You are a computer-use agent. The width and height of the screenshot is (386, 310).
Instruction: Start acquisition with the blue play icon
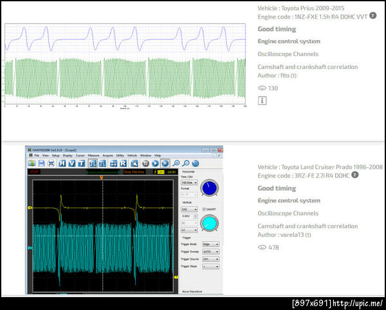(155, 163)
